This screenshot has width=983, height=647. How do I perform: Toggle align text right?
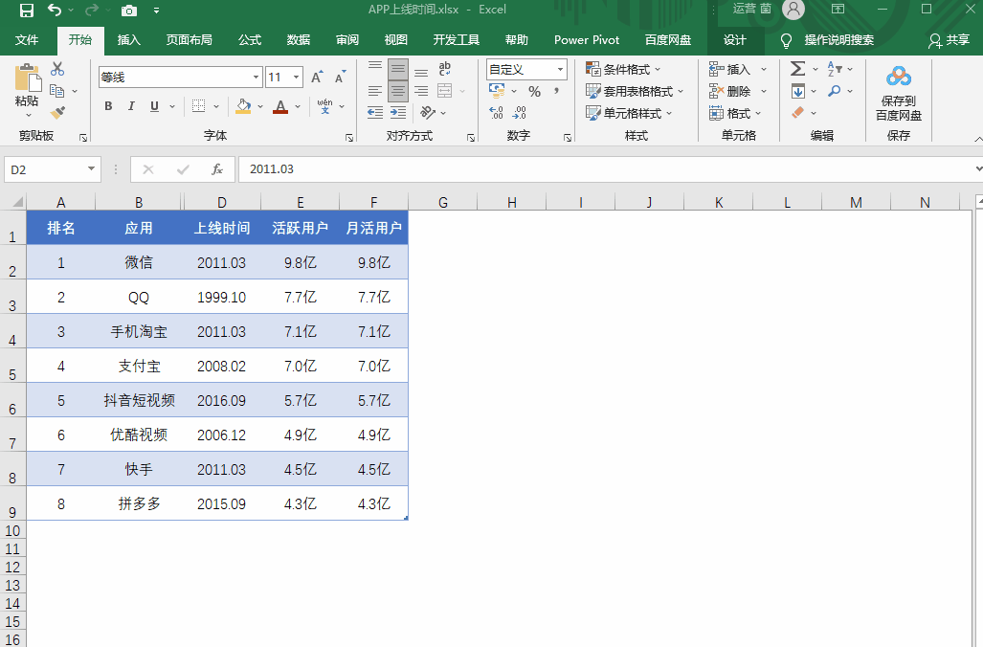pos(421,91)
